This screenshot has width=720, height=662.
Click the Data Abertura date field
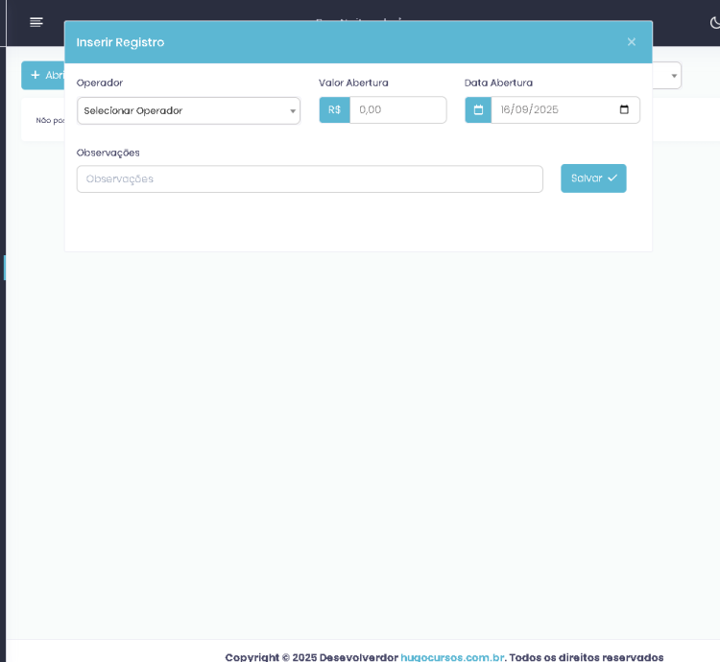tap(552, 110)
